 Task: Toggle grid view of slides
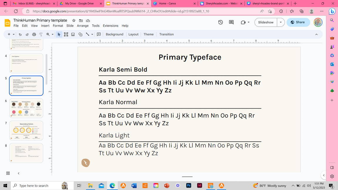coord(8,173)
